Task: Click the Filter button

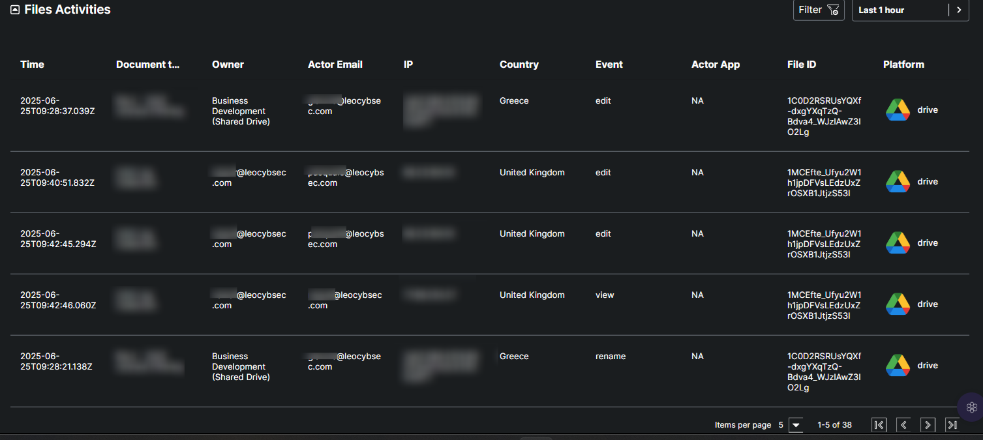Action: 819,10
